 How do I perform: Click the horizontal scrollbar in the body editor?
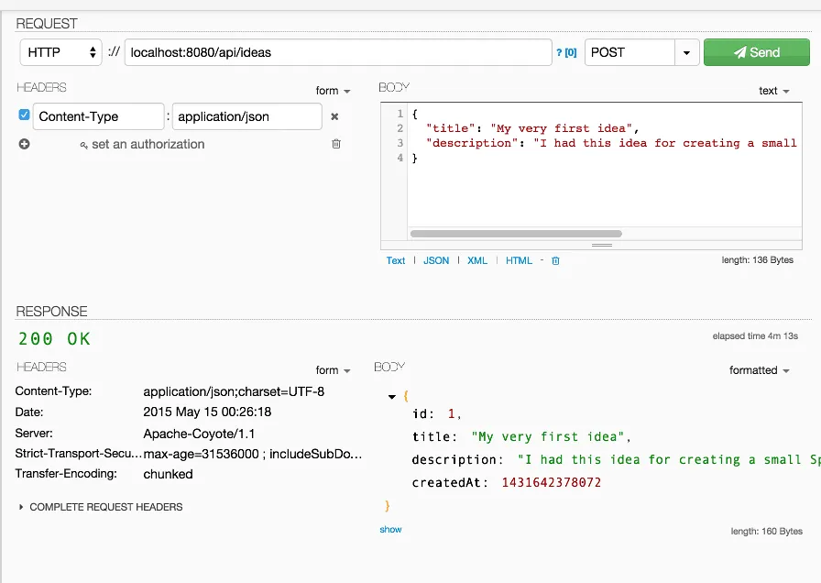click(x=516, y=234)
